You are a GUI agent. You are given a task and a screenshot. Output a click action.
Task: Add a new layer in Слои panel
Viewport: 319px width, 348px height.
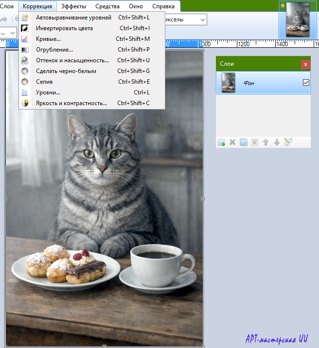221,142
